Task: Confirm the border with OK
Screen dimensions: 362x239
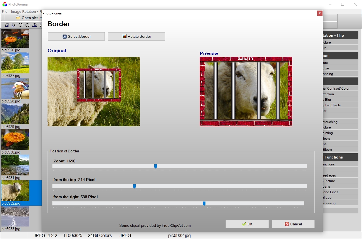Action: (x=247, y=224)
